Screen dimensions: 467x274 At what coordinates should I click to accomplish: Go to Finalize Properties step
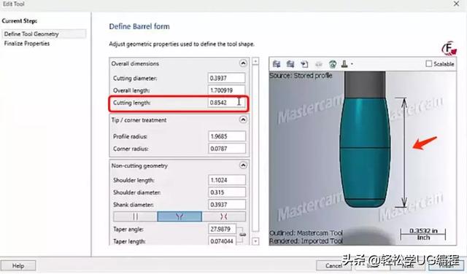coord(27,44)
